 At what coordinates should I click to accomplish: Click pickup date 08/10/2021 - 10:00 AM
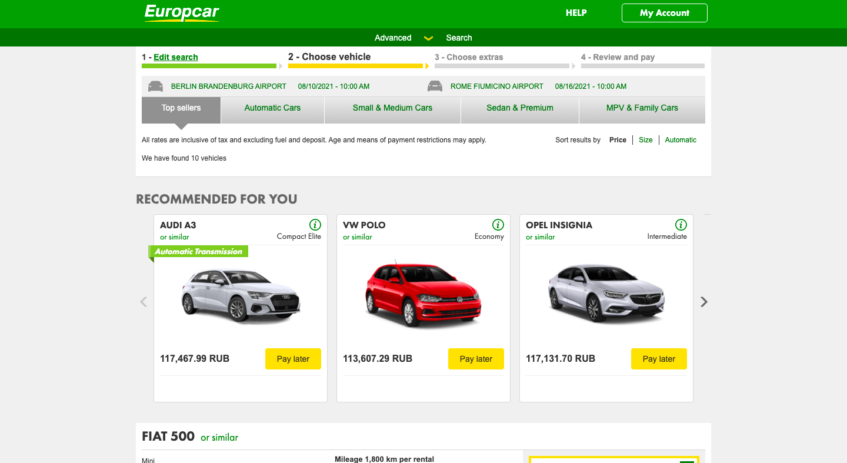pos(334,86)
